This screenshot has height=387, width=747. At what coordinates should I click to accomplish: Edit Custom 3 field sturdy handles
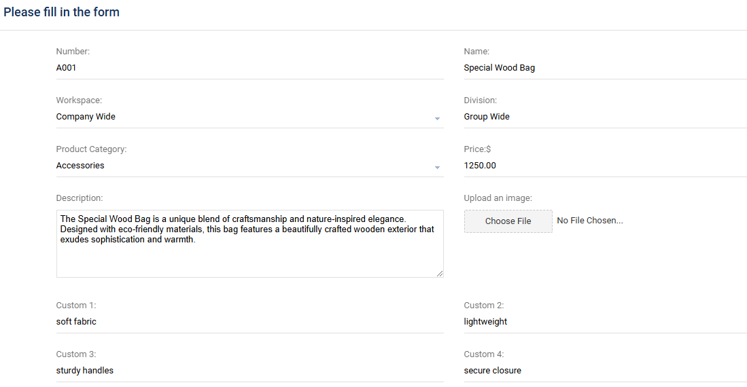click(249, 370)
